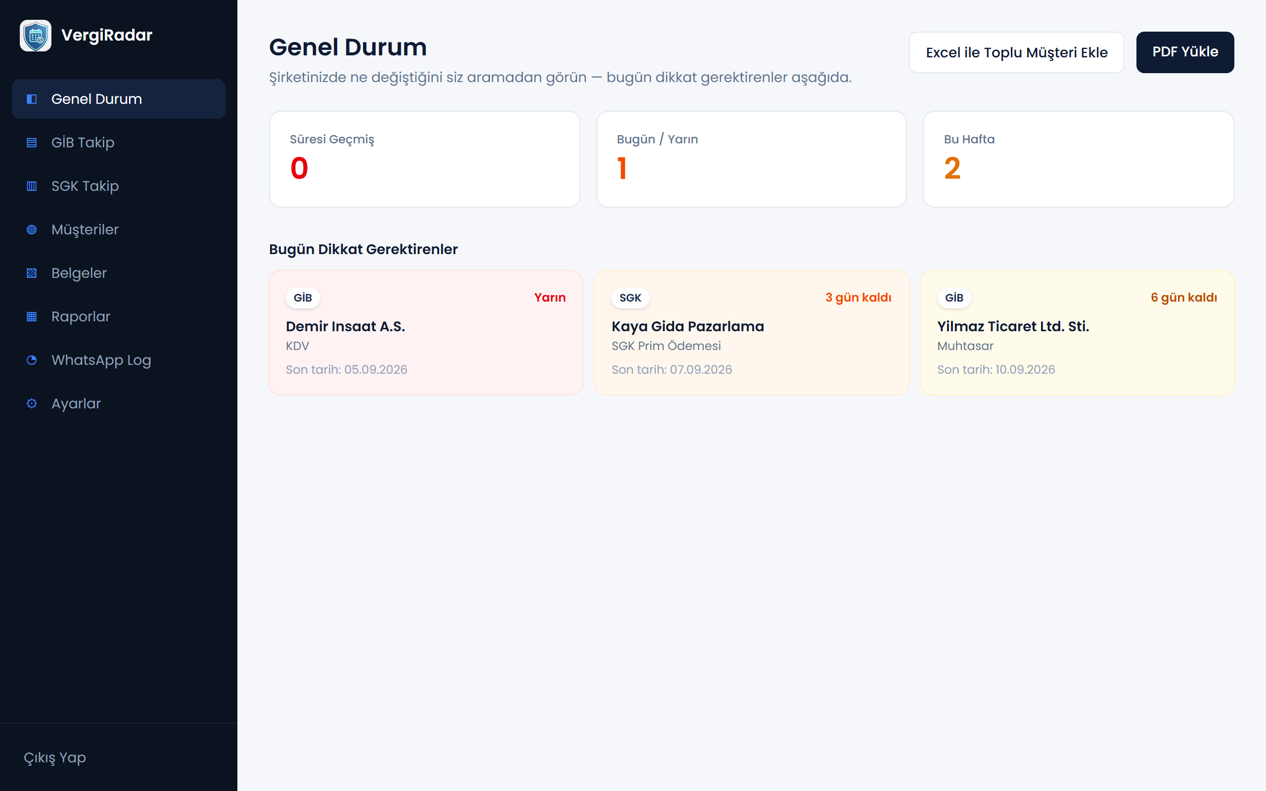Click the Raporlar grid icon
Image resolution: width=1266 pixels, height=791 pixels.
pos(31,316)
